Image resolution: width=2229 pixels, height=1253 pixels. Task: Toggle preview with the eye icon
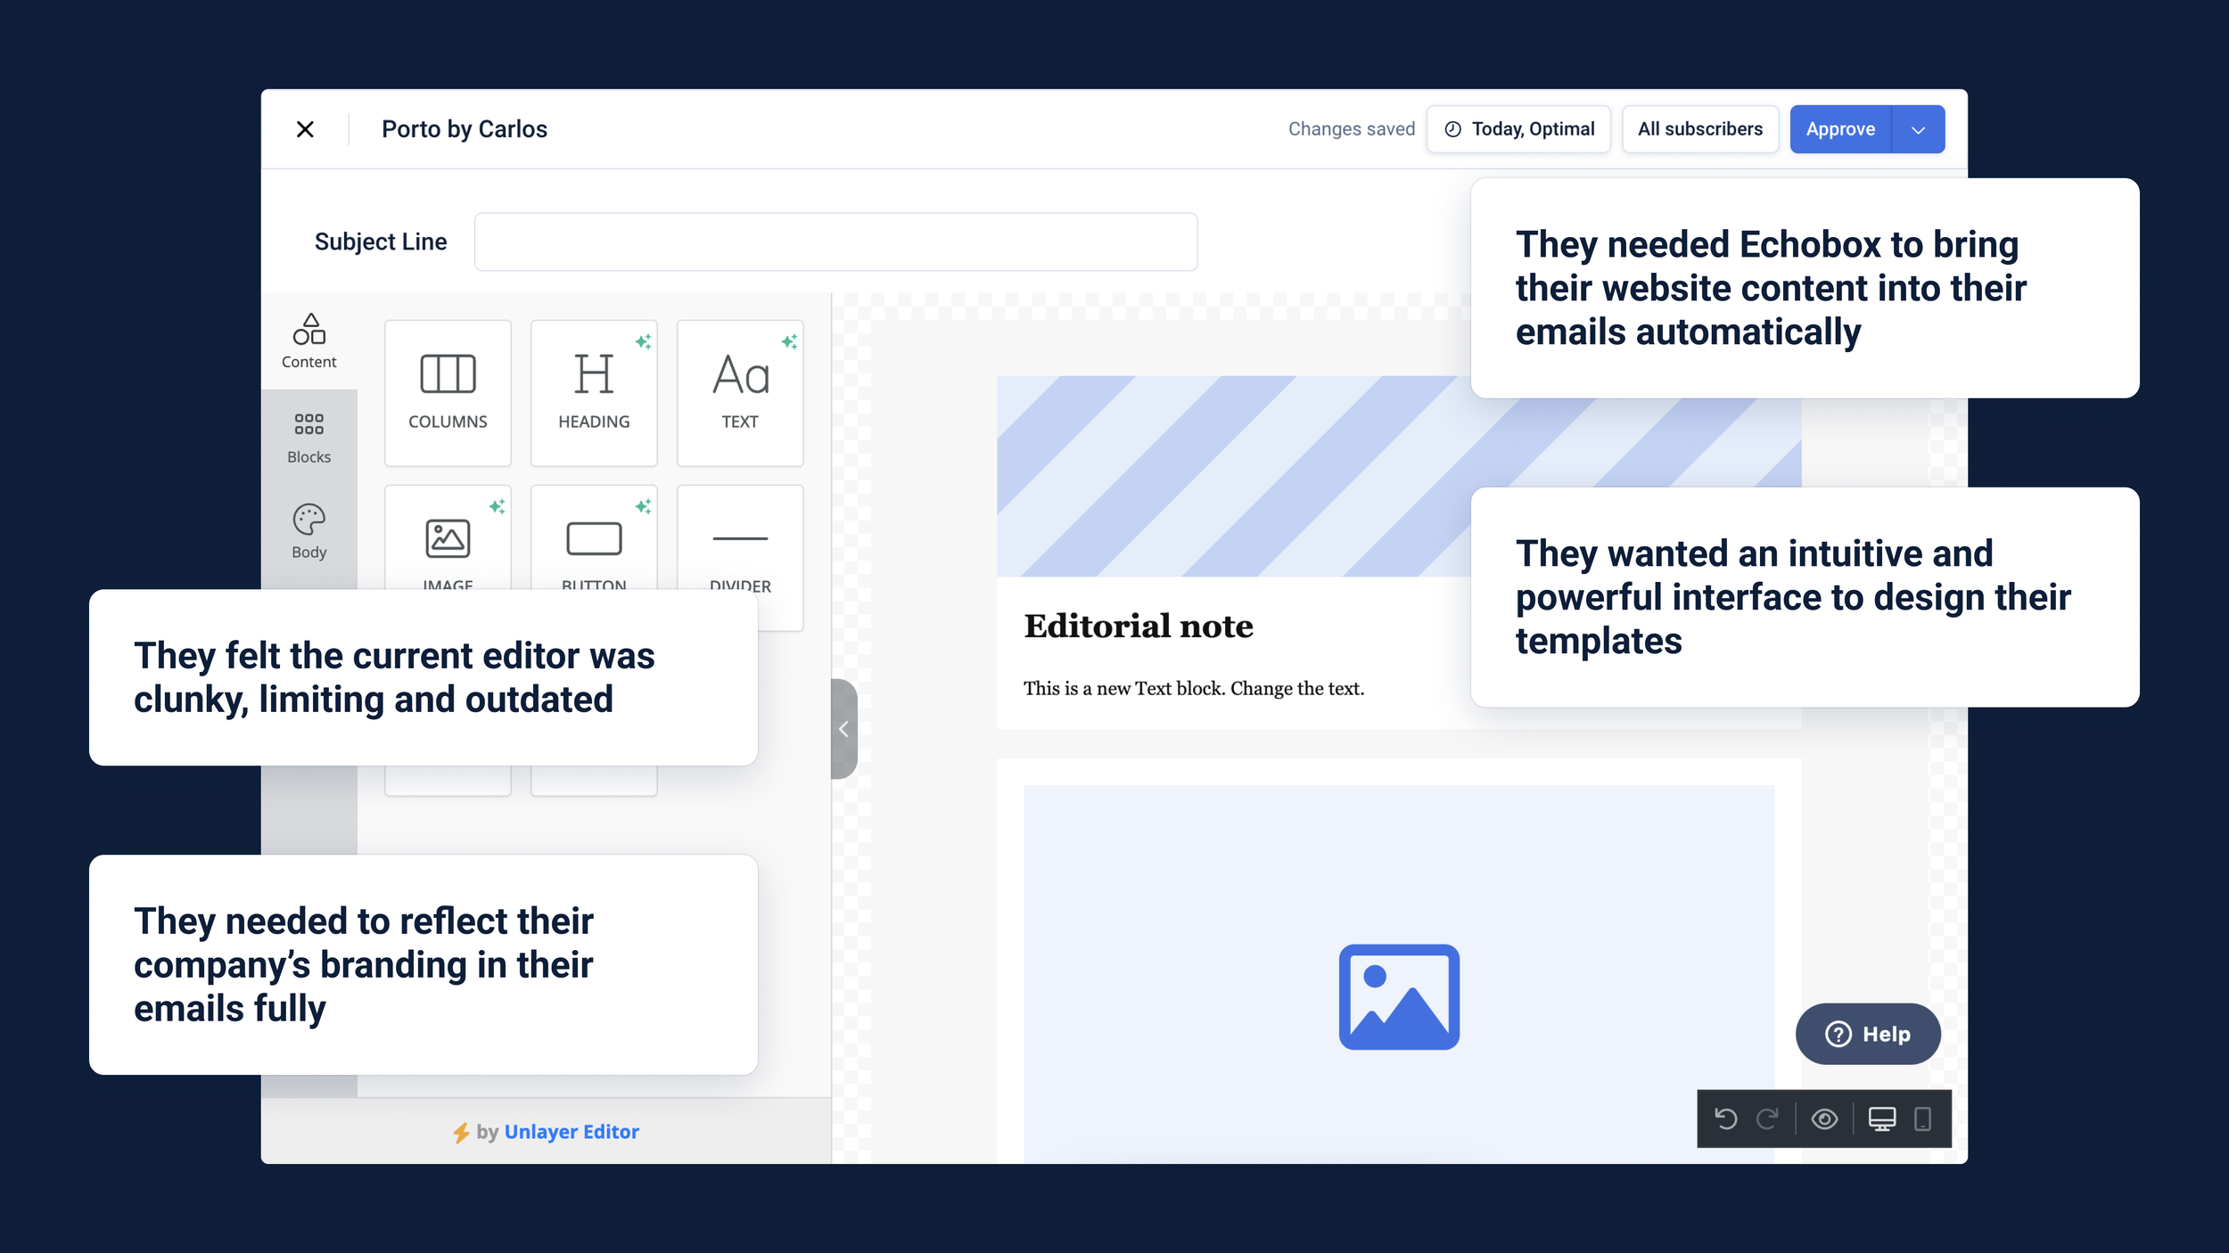pyautogui.click(x=1824, y=1118)
